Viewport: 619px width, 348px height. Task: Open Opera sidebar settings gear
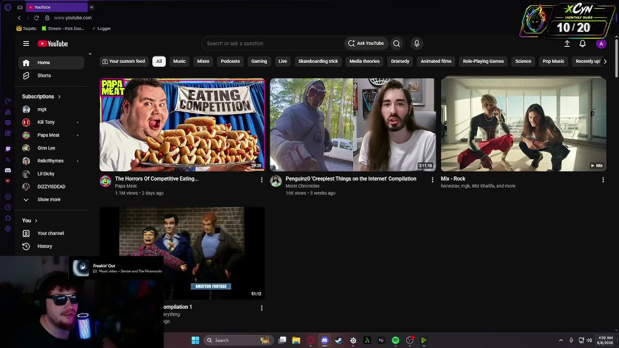pos(8,229)
